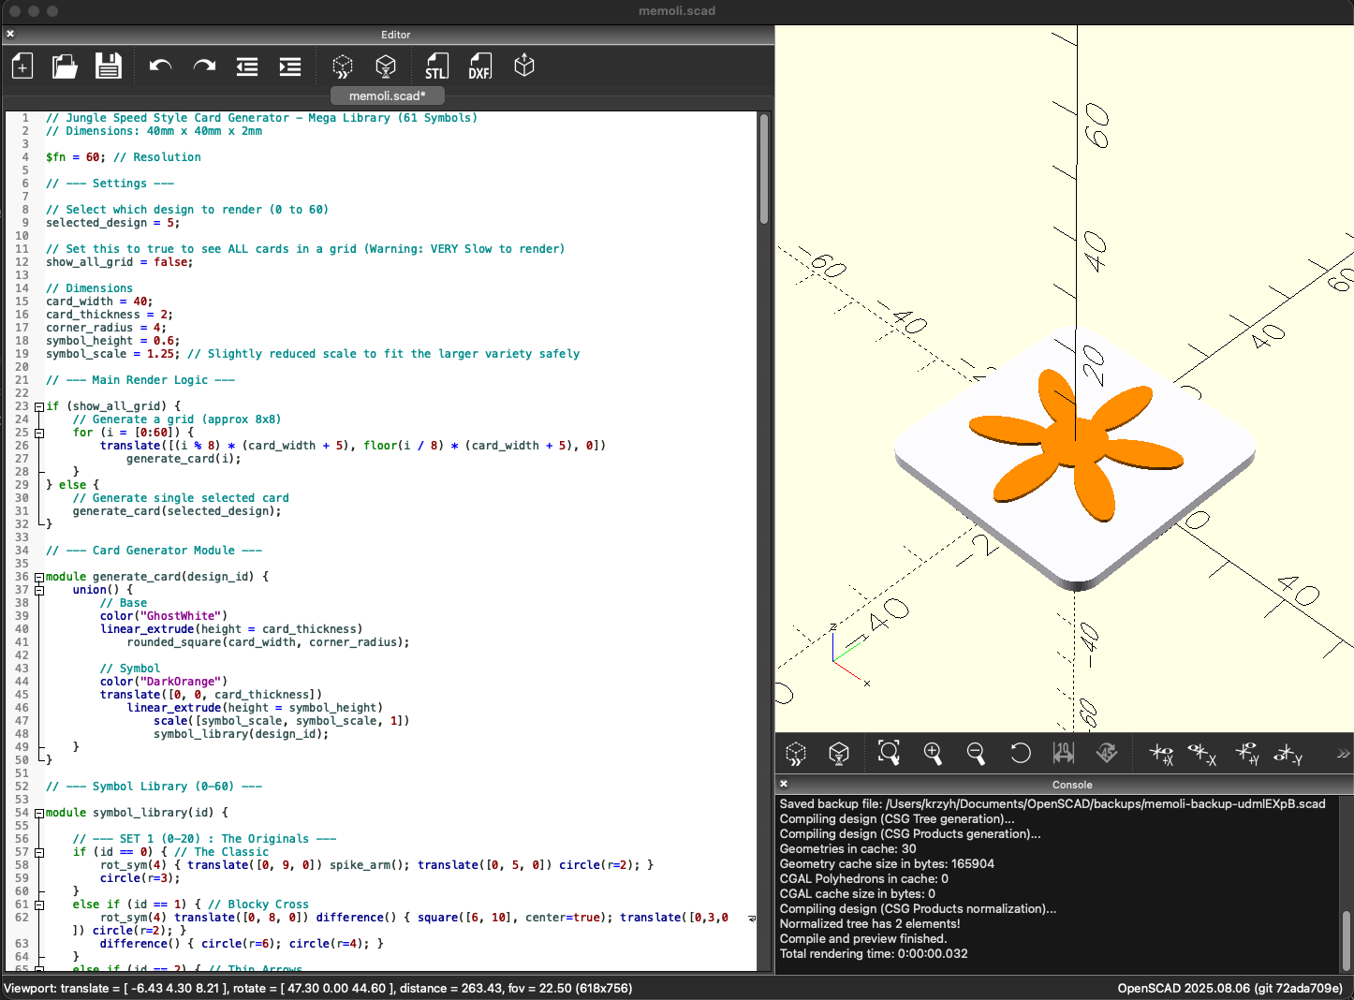
Task: Export the design as DXF
Action: (x=479, y=66)
